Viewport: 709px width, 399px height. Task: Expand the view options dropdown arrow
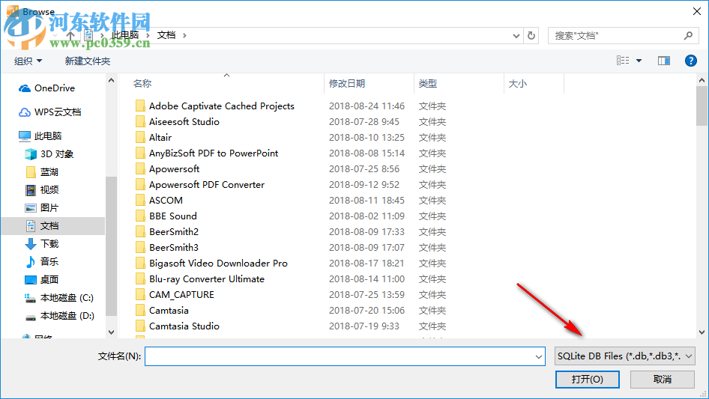639,61
